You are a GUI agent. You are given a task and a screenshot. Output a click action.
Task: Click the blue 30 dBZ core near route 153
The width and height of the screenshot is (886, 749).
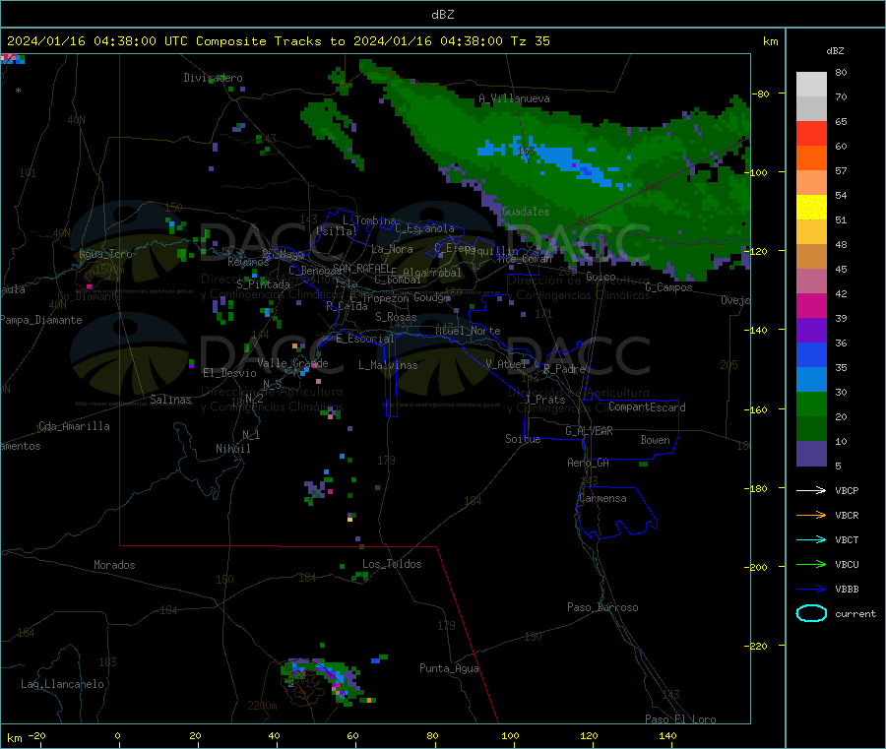(x=551, y=161)
